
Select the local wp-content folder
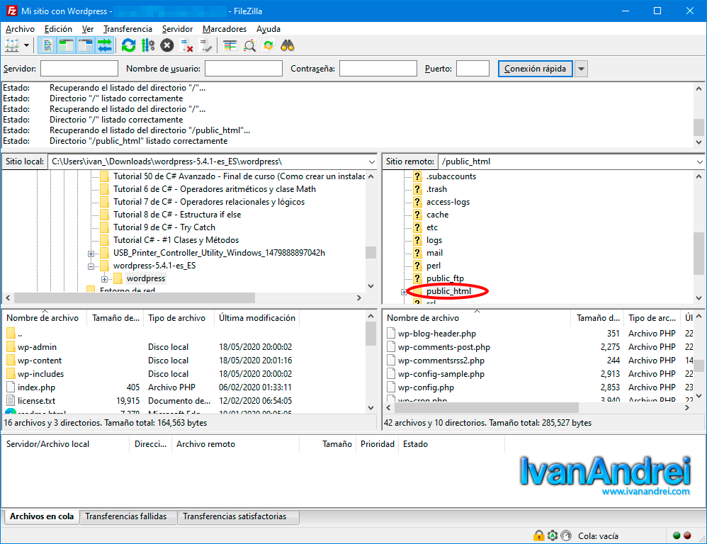[40, 361]
